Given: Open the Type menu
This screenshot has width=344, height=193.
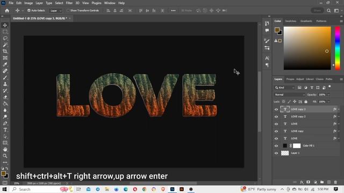Looking at the screenshot, I should click(x=49, y=3).
